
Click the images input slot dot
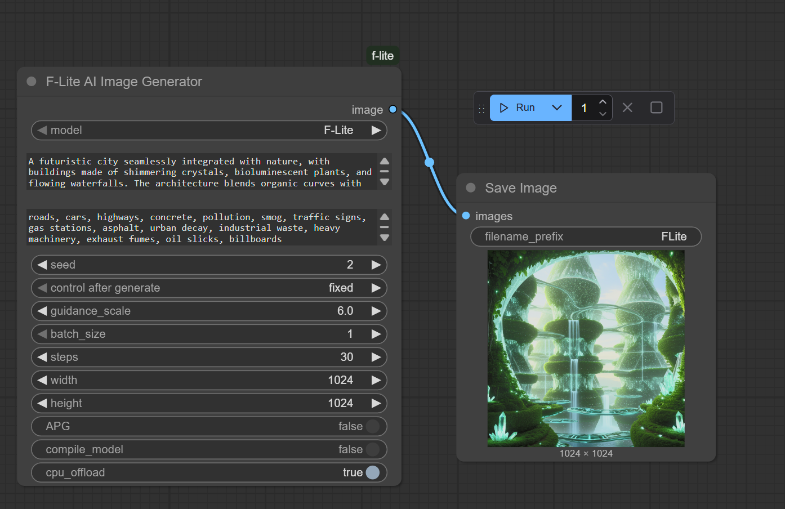(x=466, y=216)
